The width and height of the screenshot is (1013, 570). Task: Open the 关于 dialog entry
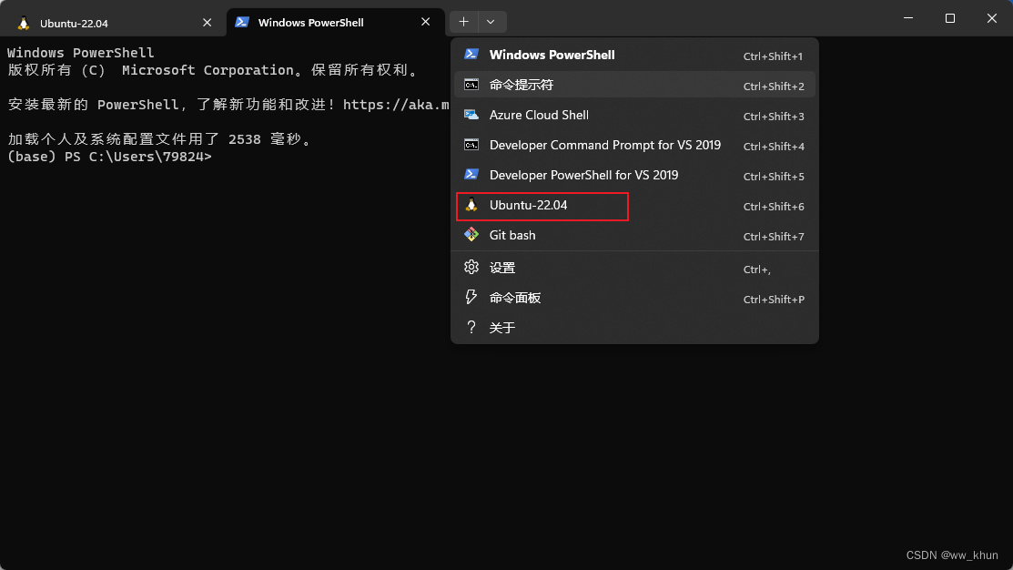[x=634, y=328]
